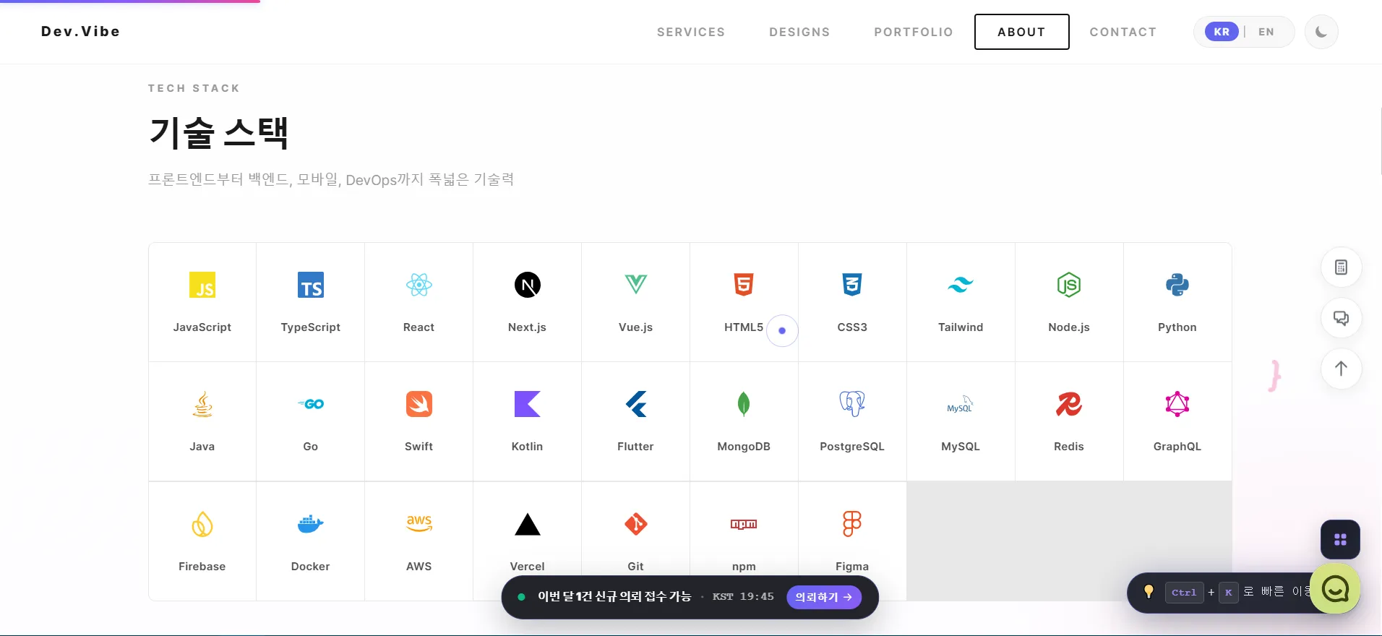Select the AWS logo icon
The height and width of the screenshot is (636, 1382).
(x=419, y=523)
